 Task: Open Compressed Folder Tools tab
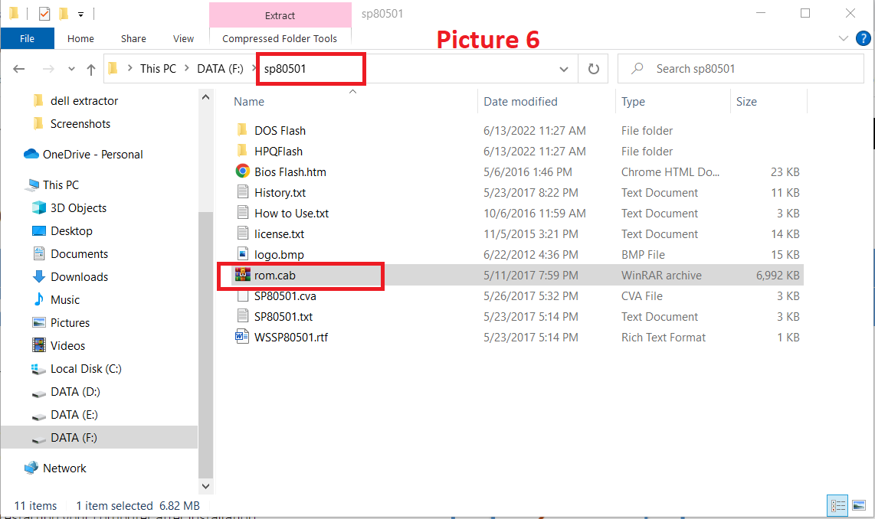point(280,38)
